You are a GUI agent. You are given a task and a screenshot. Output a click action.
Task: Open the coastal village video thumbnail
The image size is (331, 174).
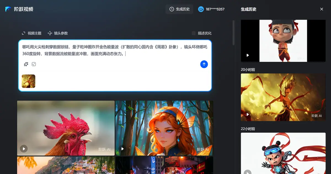pos(66,165)
